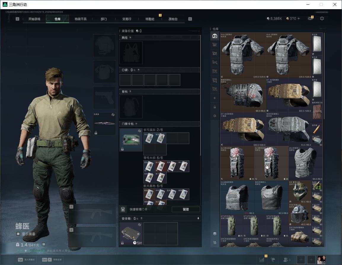Image resolution: width=342 pixels, height=265 pixels.
Task: Go to the 部门 tab
Action: click(104, 19)
